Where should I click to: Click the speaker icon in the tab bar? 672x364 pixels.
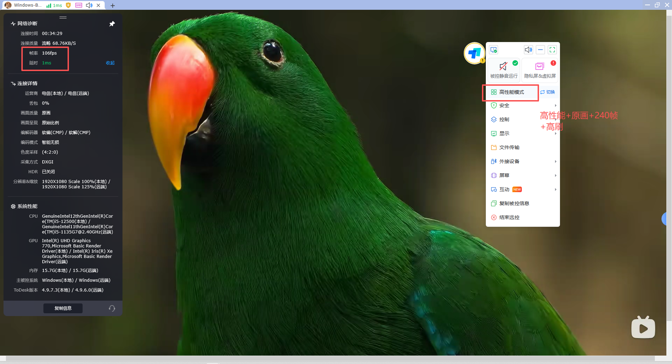pos(89,5)
